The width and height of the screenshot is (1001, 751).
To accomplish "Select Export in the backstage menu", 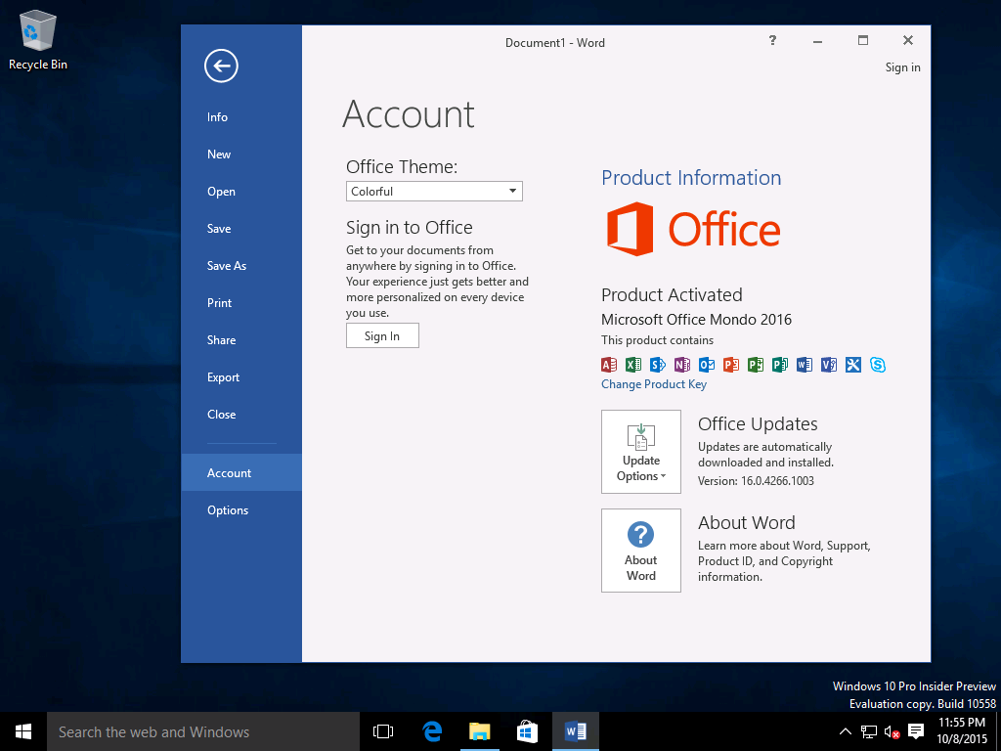I will click(x=241, y=377).
